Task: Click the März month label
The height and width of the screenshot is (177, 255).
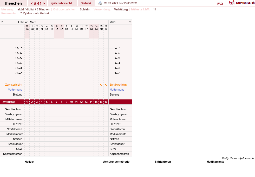Action: click(x=33, y=22)
